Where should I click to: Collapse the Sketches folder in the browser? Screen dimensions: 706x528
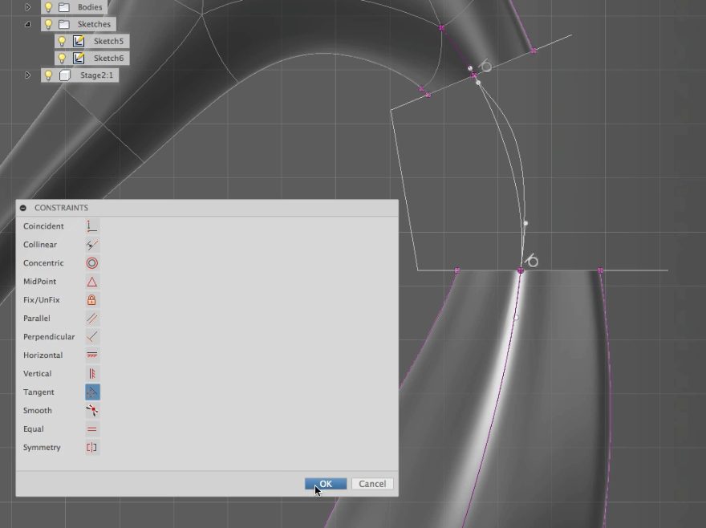[x=27, y=24]
